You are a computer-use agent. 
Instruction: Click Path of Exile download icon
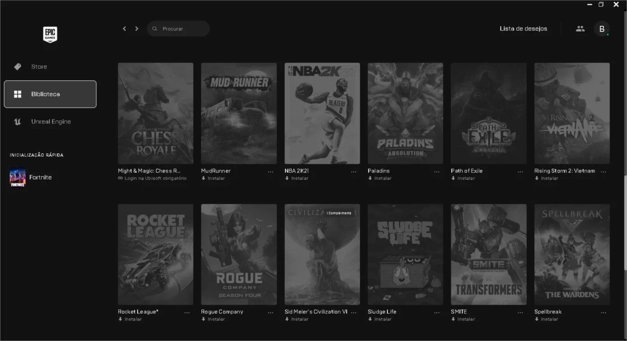point(453,178)
